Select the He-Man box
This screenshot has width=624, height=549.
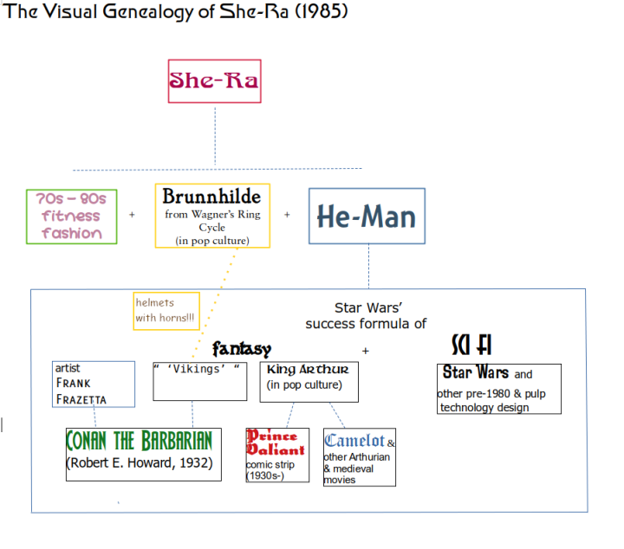(x=367, y=216)
